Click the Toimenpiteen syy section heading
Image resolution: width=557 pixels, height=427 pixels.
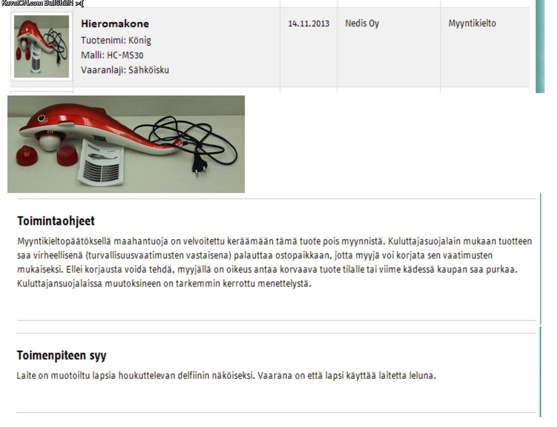[x=61, y=355]
